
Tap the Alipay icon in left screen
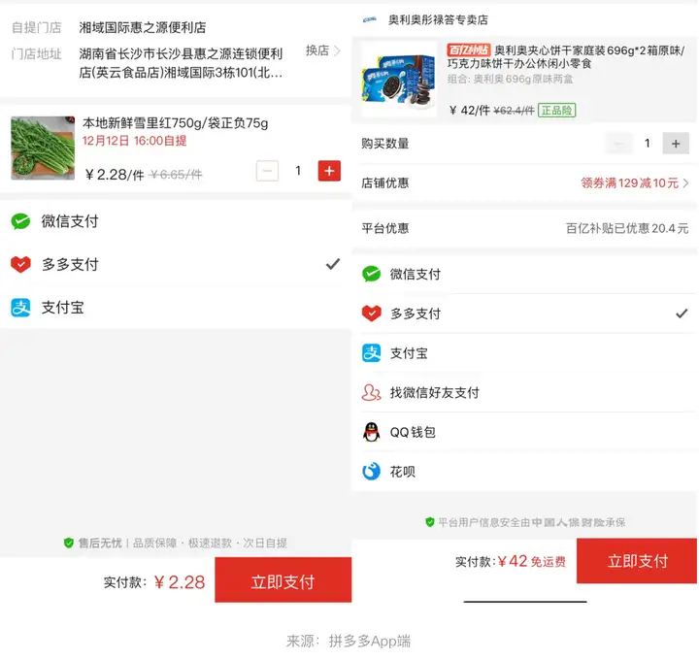click(x=20, y=308)
